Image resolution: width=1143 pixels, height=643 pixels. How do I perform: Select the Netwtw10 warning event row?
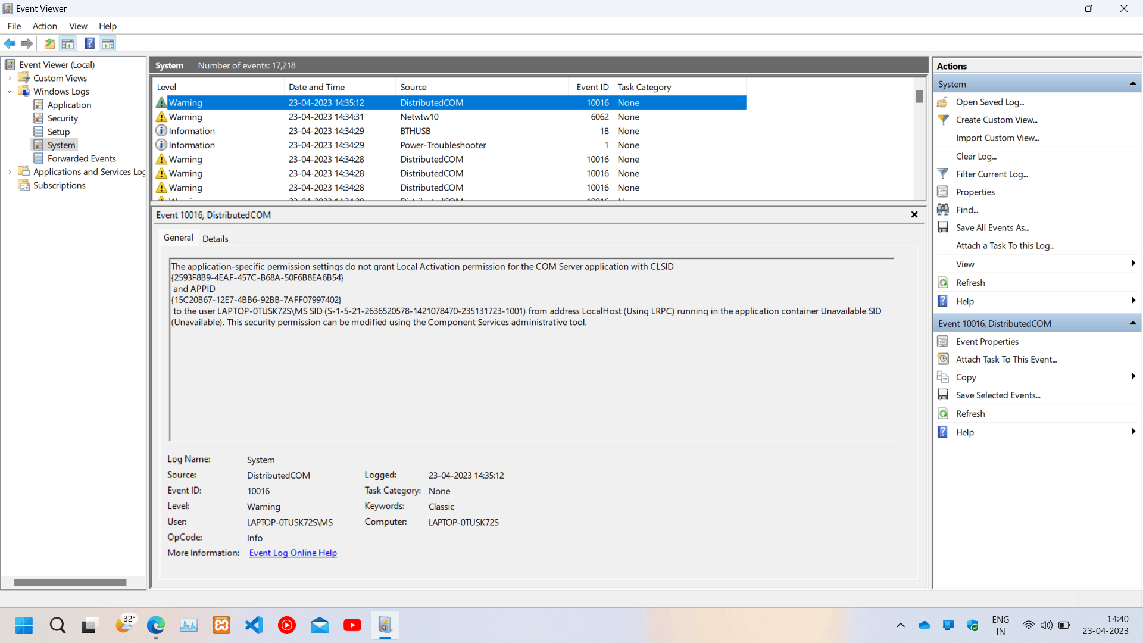(x=450, y=117)
